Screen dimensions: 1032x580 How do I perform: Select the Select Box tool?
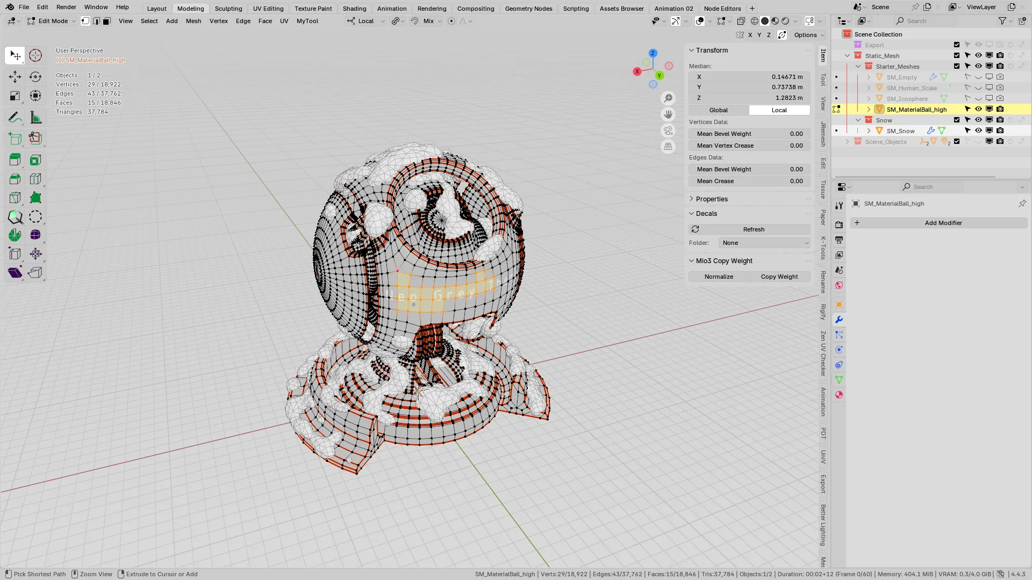[x=15, y=55]
